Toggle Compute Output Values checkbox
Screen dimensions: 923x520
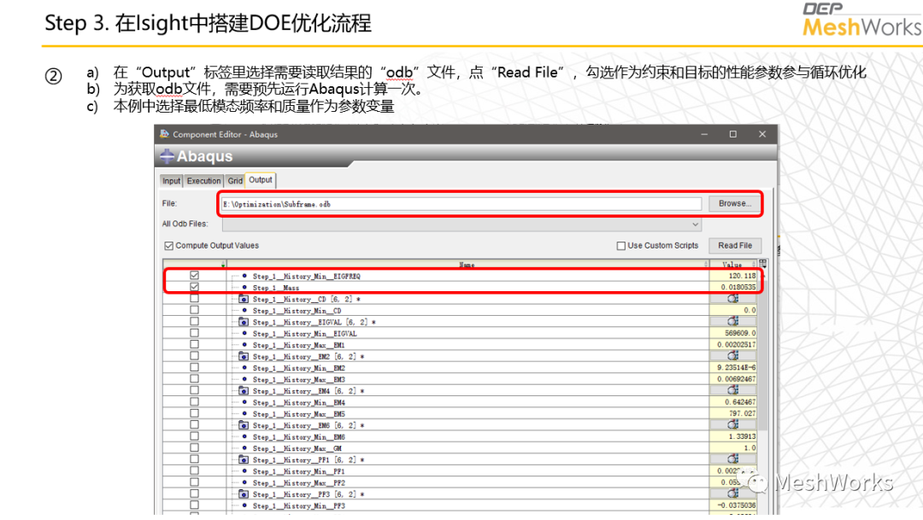tap(169, 245)
